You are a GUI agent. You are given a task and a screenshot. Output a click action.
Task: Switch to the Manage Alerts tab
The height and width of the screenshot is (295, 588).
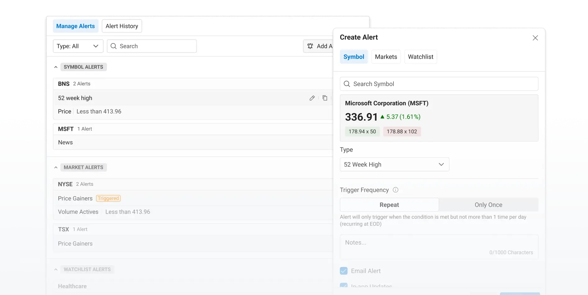76,26
